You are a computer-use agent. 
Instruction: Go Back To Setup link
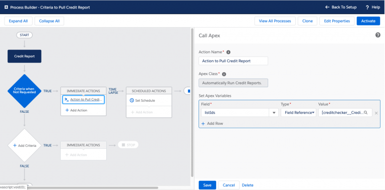point(341,8)
